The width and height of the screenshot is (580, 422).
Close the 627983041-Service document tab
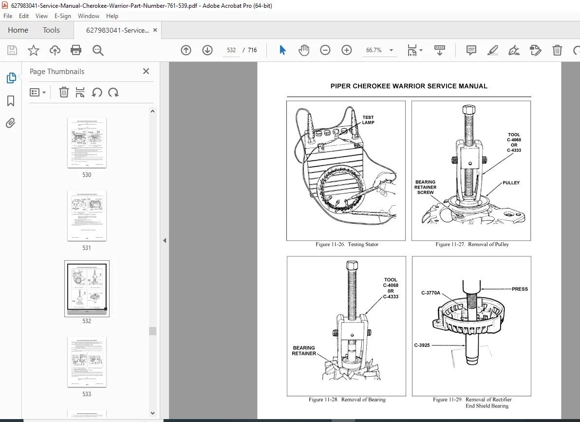point(155,30)
